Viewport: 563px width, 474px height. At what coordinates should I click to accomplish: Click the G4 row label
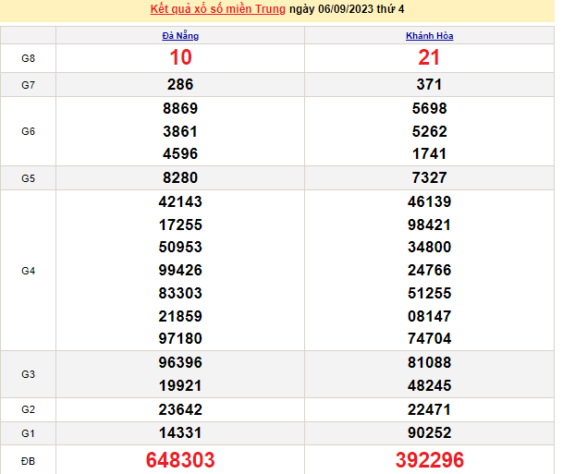[28, 271]
